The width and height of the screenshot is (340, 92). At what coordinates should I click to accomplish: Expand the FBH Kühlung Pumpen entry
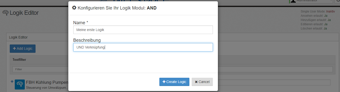(12, 81)
